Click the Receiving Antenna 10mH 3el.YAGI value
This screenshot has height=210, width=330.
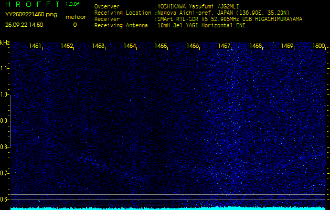click(x=201, y=26)
